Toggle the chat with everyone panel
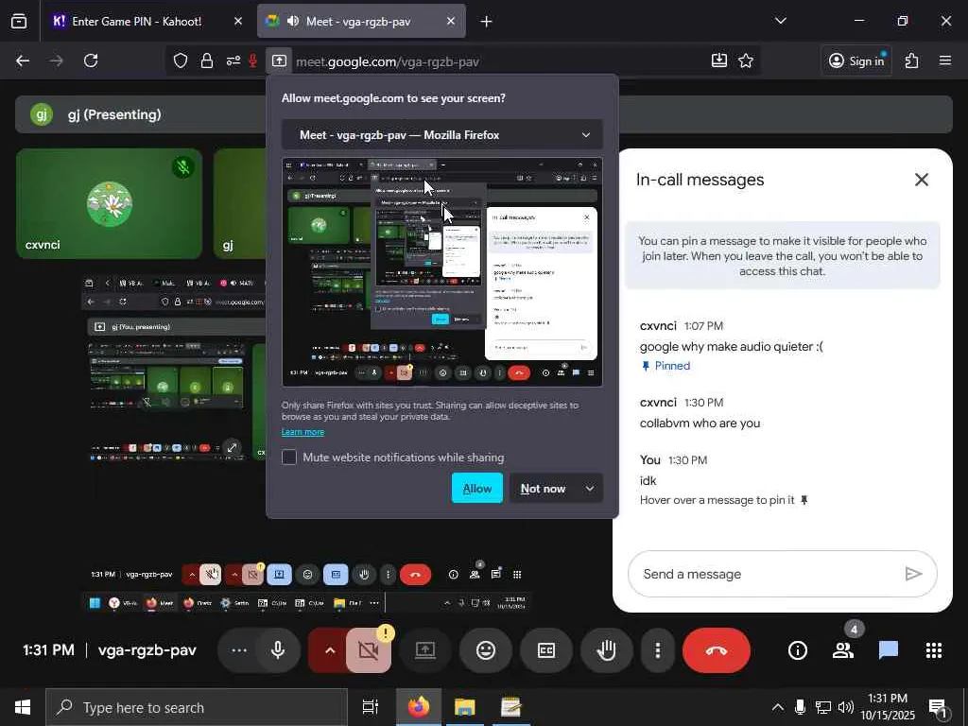The image size is (968, 726). (889, 650)
